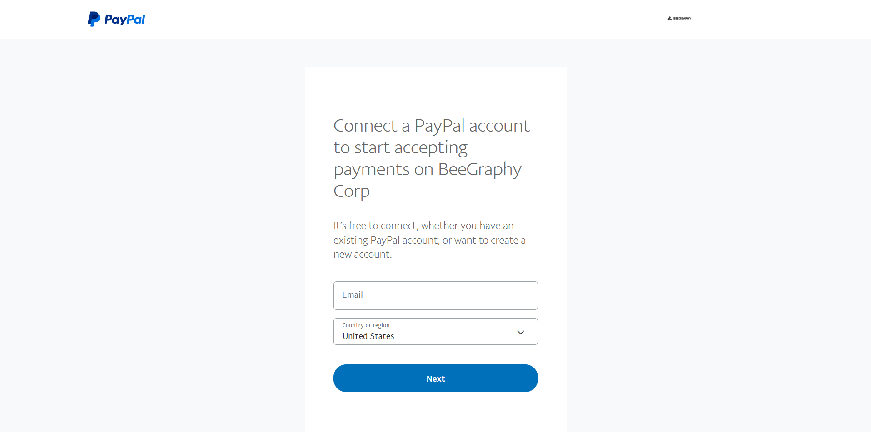Click the "to start accepting" heading line
This screenshot has height=432, width=871.
(400, 147)
